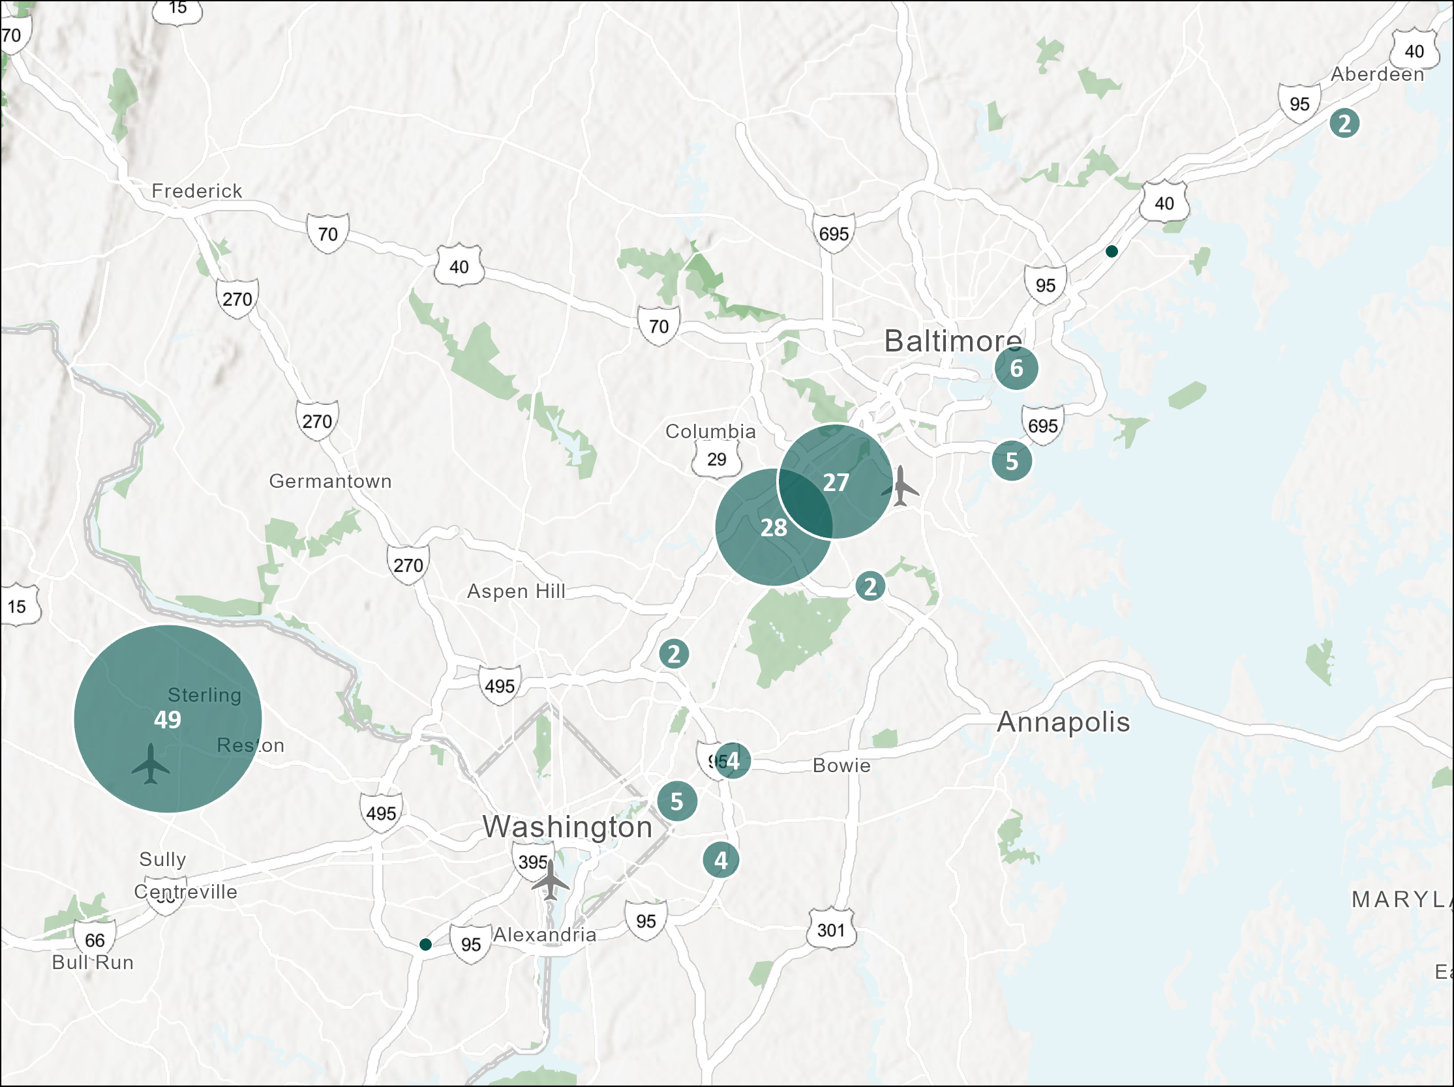The height and width of the screenshot is (1087, 1454).
Task: Click the 4 cluster west of Bowie
Action: pos(733,760)
